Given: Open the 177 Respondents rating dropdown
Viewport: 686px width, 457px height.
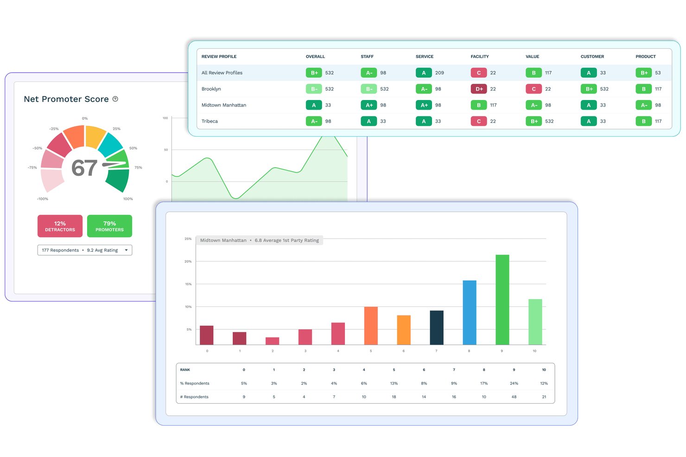Looking at the screenshot, I should click(85, 250).
